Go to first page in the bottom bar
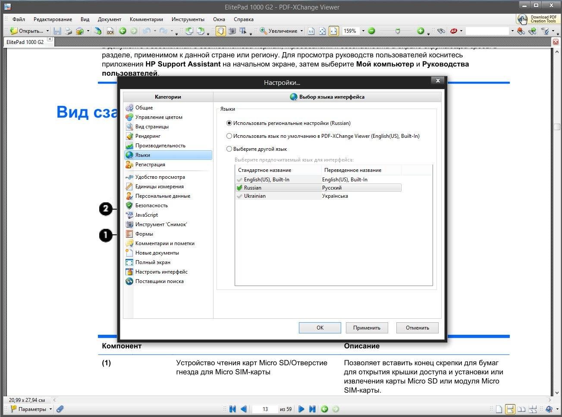The height and width of the screenshot is (417, 562). (233, 409)
